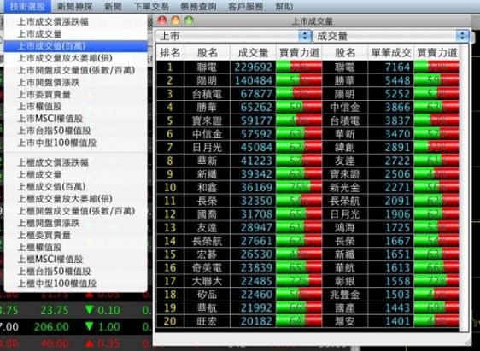Screen dimensions: 480x351
Task: Expand the 上市 market dropdown
Action: coord(233,36)
